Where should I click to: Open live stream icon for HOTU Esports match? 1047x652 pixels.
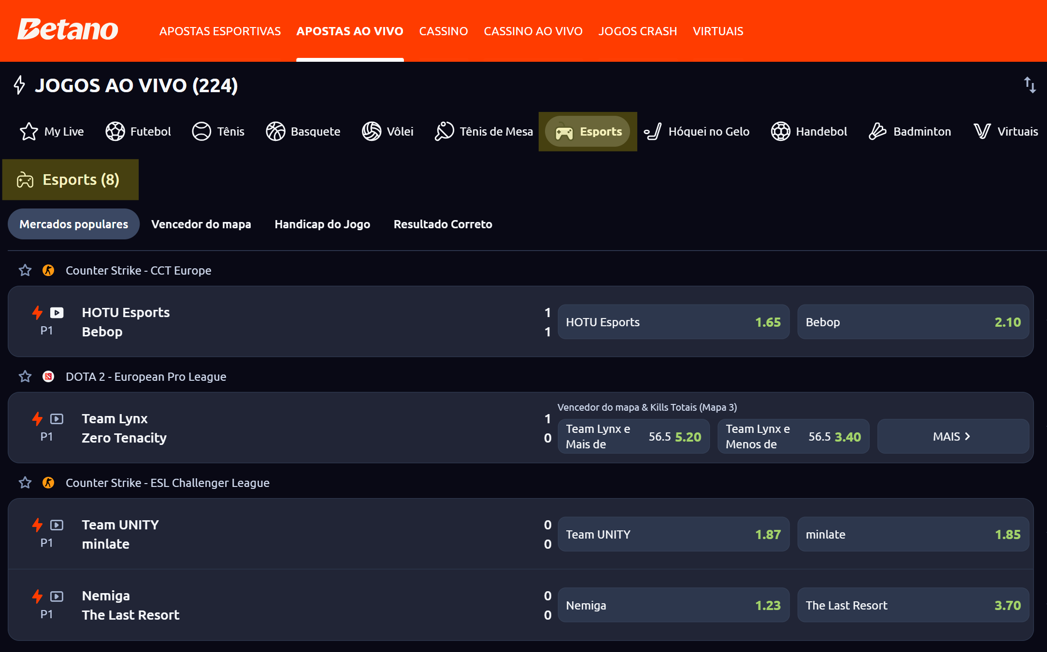[x=57, y=313]
